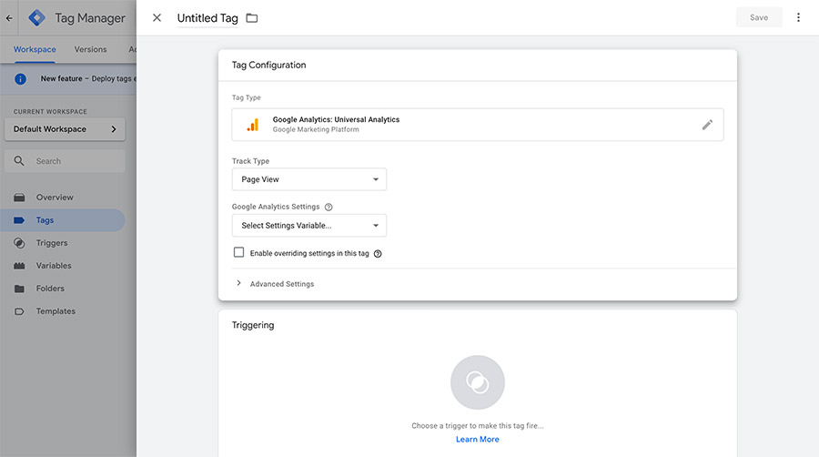Click the Save button
This screenshot has width=819, height=457.
click(759, 17)
